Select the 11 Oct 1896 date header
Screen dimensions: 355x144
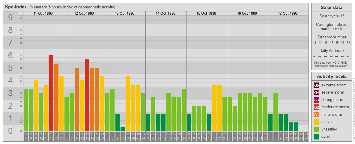click(43, 13)
